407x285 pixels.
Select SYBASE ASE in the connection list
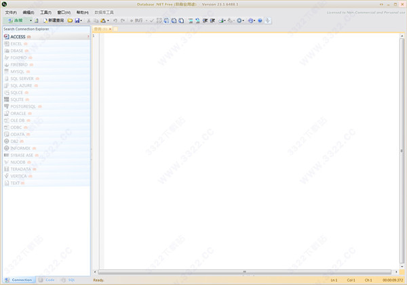(x=46, y=155)
